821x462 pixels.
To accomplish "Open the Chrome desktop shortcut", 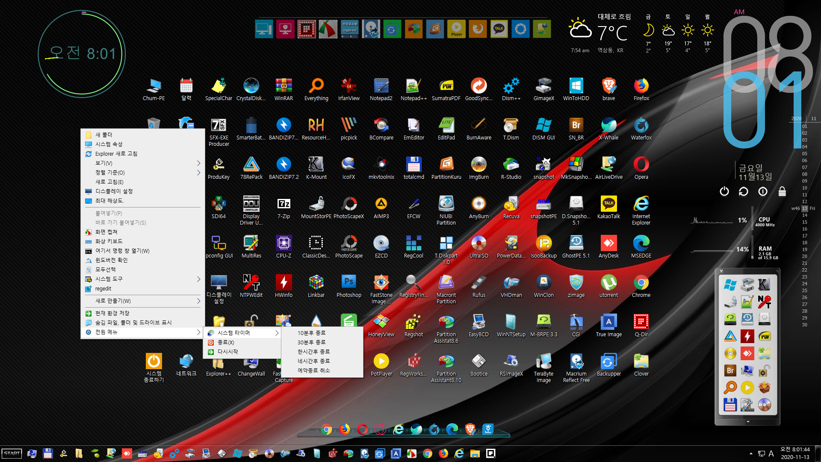I will pyautogui.click(x=641, y=286).
